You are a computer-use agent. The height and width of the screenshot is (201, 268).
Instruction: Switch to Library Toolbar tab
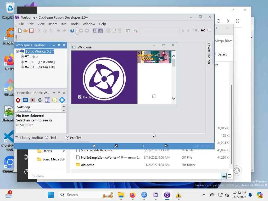click(x=29, y=138)
